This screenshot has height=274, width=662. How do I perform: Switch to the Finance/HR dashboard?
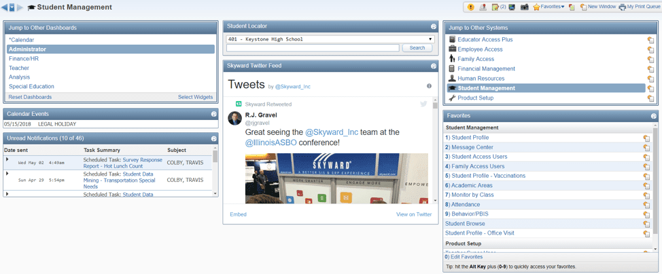click(24, 59)
